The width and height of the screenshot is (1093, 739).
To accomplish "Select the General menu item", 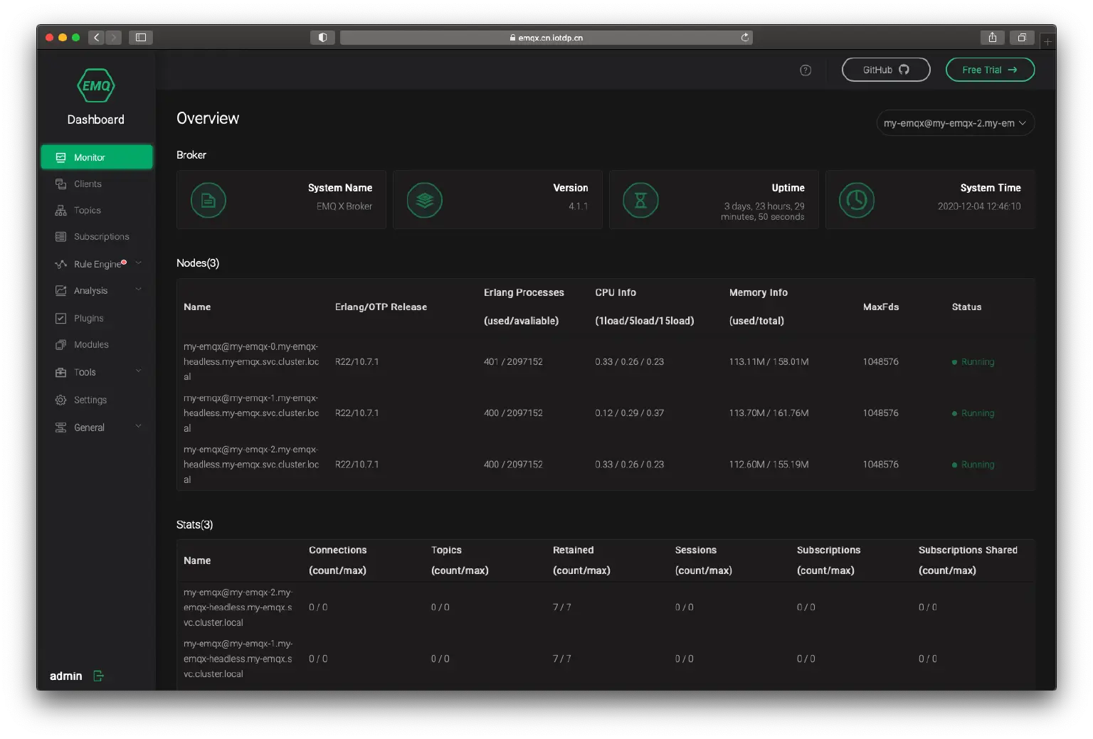I will [x=88, y=427].
